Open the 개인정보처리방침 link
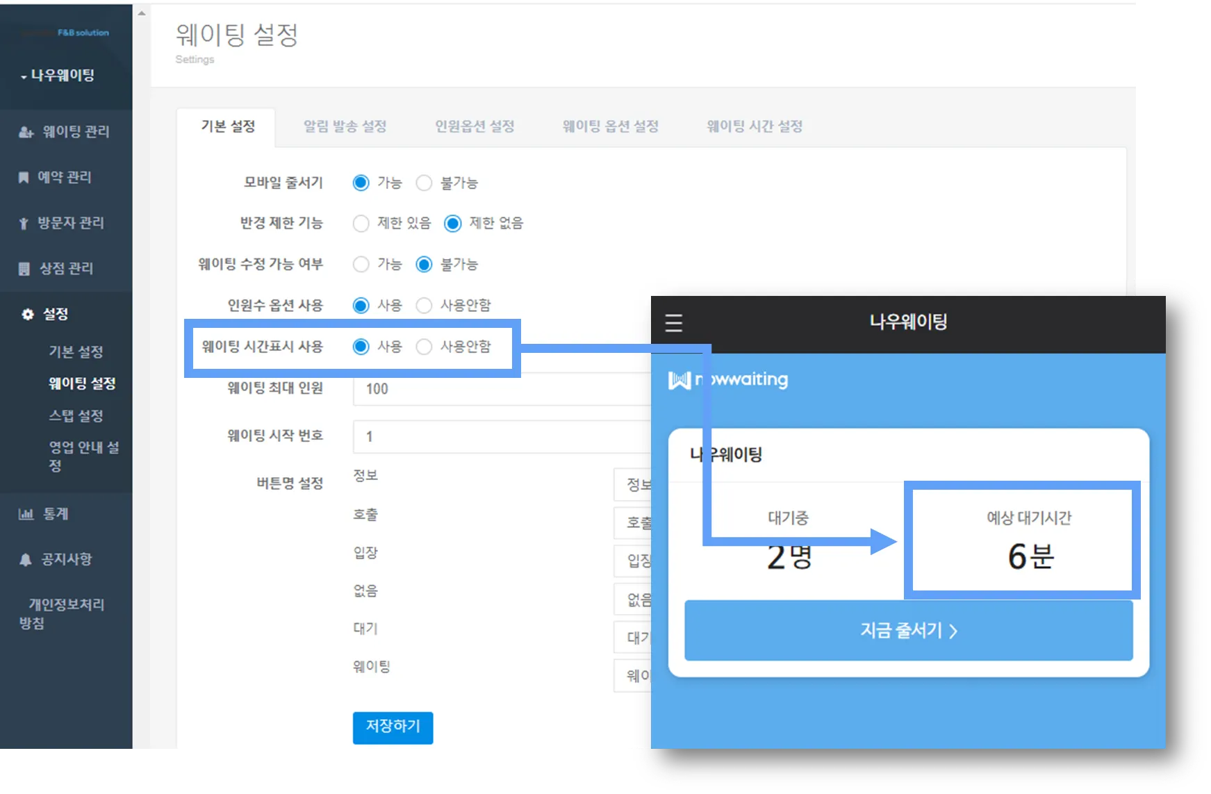Image resolution: width=1211 pixels, height=794 pixels. [62, 614]
